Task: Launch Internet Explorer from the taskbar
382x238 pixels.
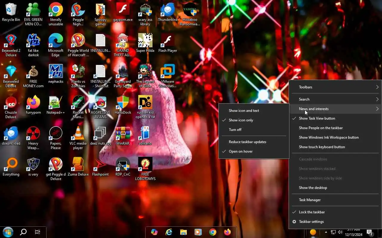Action: (x=169, y=232)
